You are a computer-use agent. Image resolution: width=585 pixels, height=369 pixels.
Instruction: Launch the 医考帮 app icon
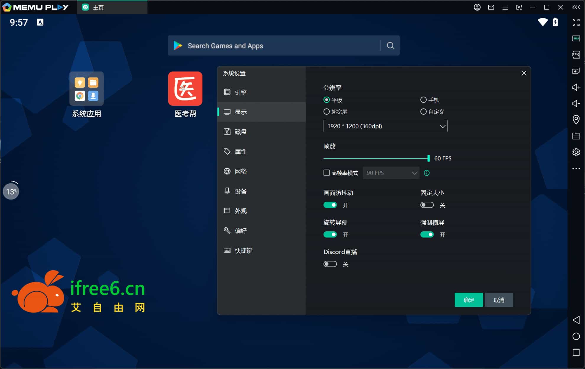pyautogui.click(x=185, y=89)
